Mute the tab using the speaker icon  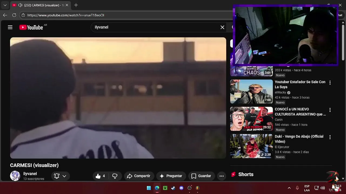click(20, 5)
